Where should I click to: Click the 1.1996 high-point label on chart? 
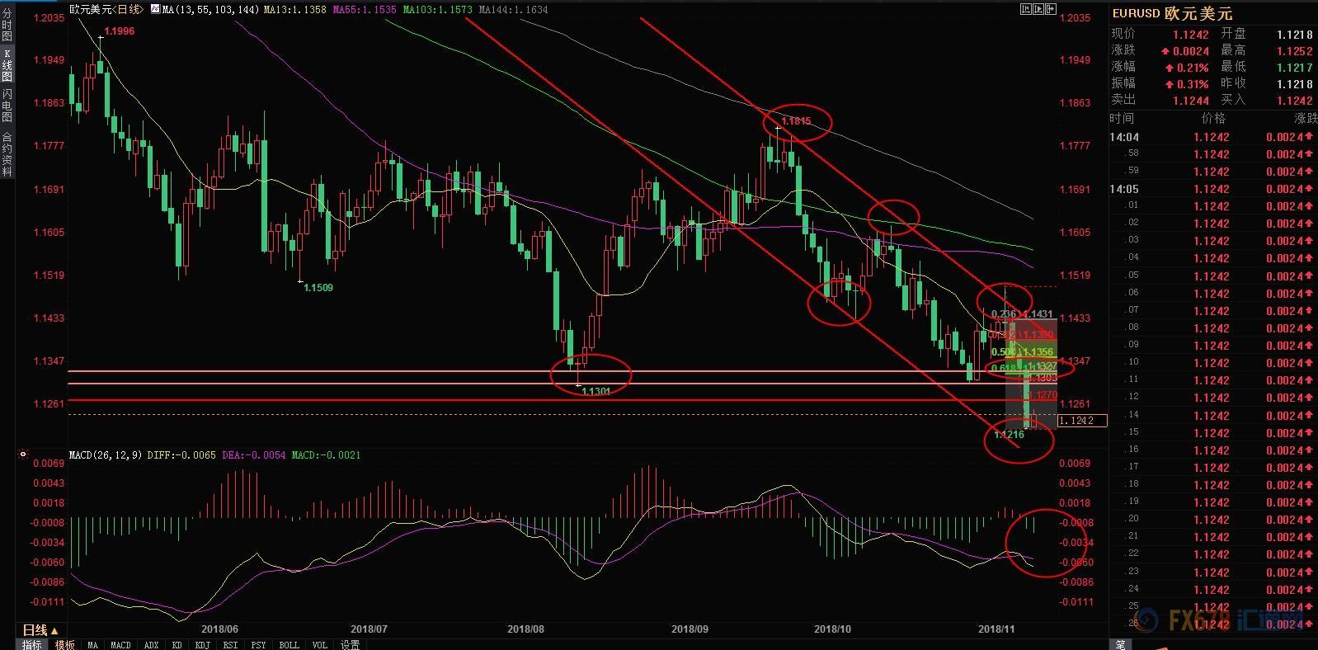pyautogui.click(x=120, y=31)
